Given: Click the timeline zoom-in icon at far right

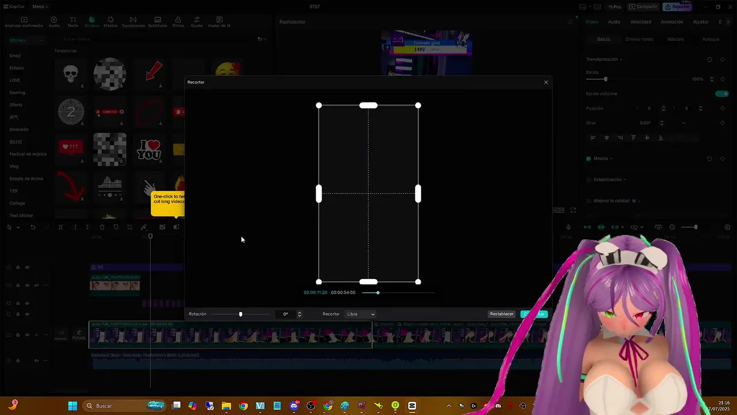Looking at the screenshot, I should (727, 227).
